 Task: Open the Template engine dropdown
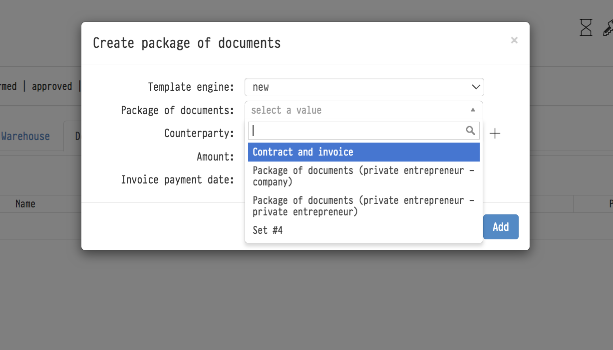tap(364, 87)
